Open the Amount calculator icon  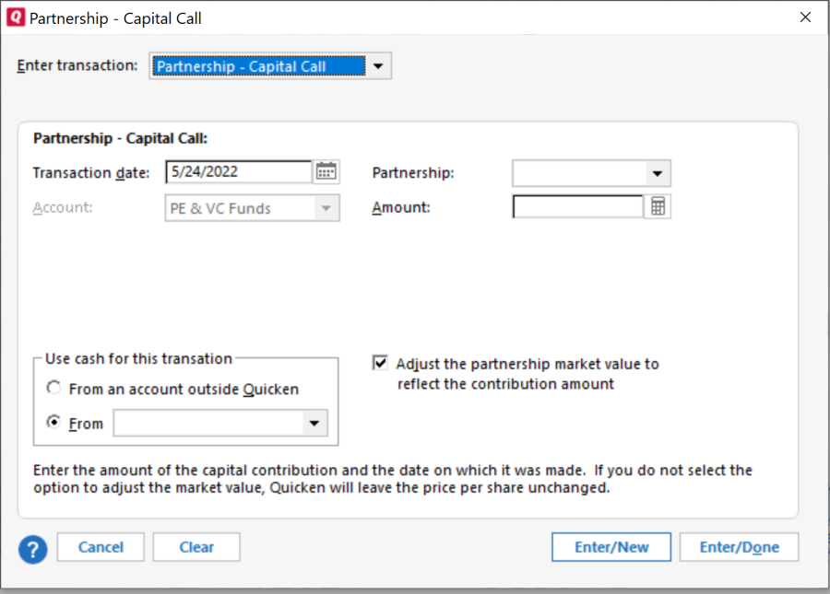coord(658,207)
